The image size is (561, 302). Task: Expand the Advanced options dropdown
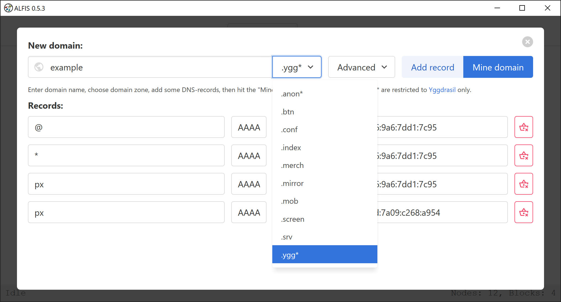click(361, 67)
